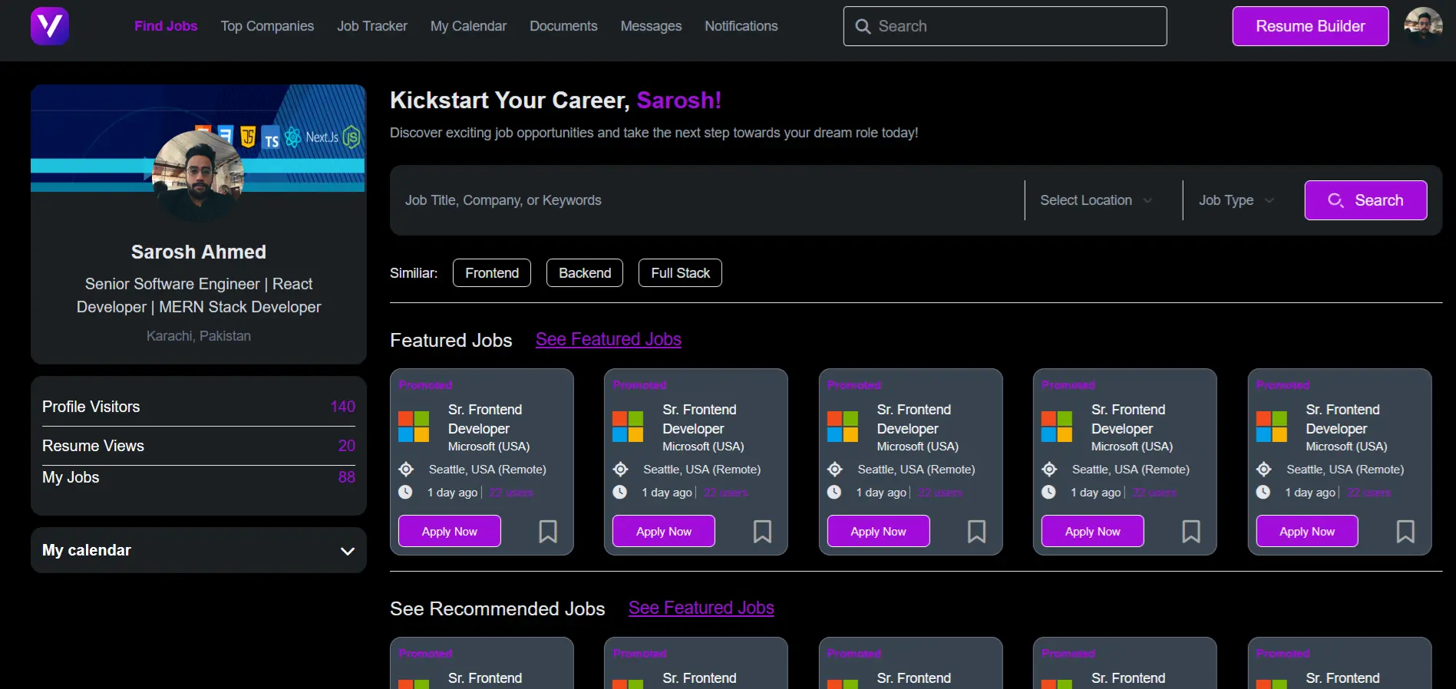Image resolution: width=1456 pixels, height=689 pixels.
Task: Focus Job Title, Company, or Keywords field
Action: [706, 200]
